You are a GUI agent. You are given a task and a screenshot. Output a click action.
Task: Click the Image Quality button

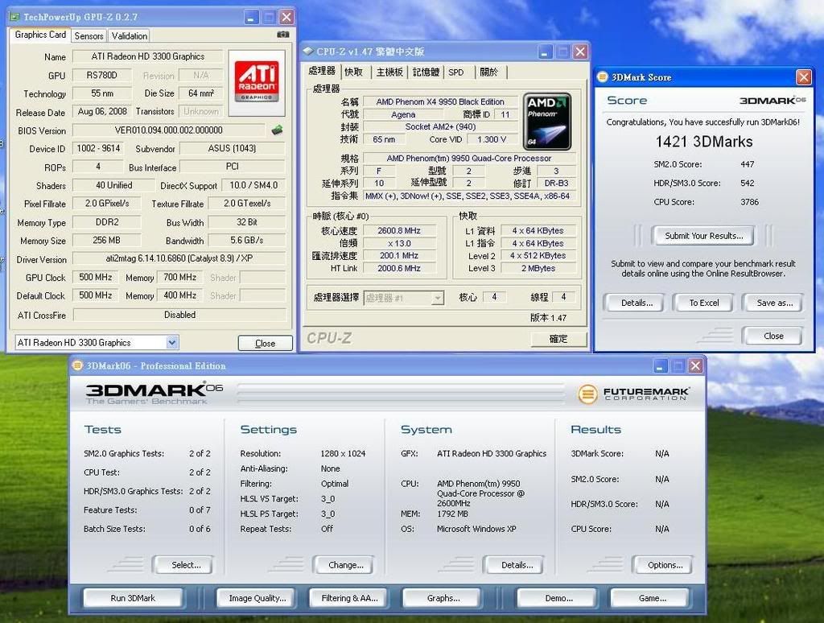pos(257,598)
